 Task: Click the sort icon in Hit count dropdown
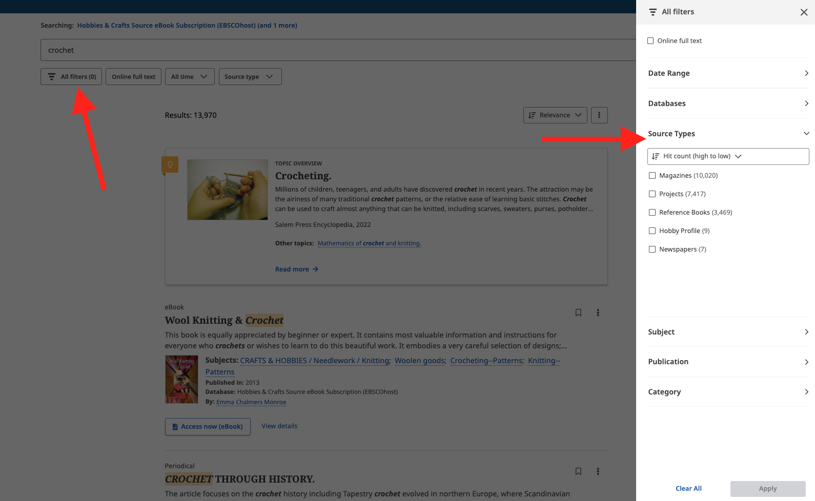(656, 156)
